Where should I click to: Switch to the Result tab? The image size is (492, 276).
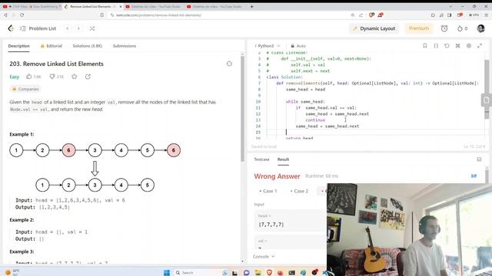pos(283,159)
